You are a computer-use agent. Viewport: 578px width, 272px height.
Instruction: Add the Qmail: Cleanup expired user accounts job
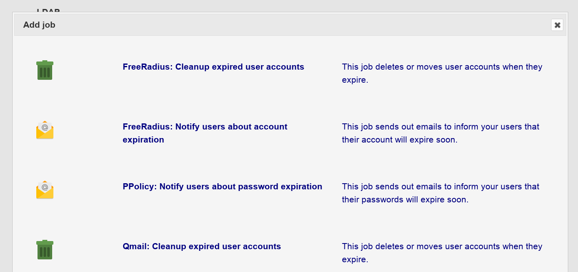tap(202, 246)
